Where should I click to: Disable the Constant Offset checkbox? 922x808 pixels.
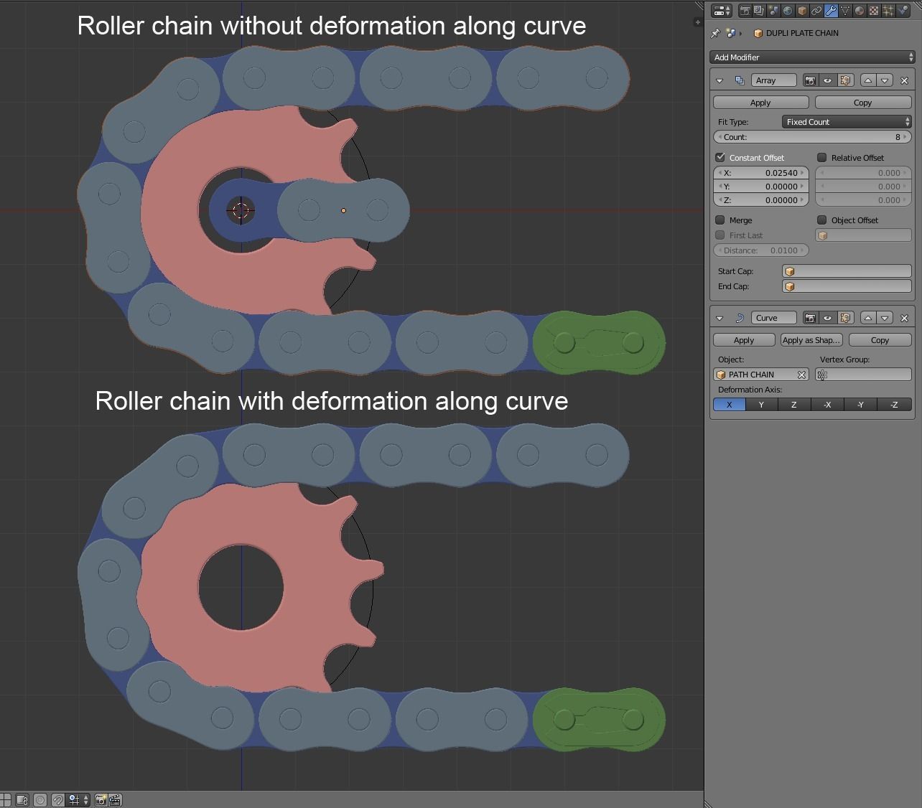[720, 157]
